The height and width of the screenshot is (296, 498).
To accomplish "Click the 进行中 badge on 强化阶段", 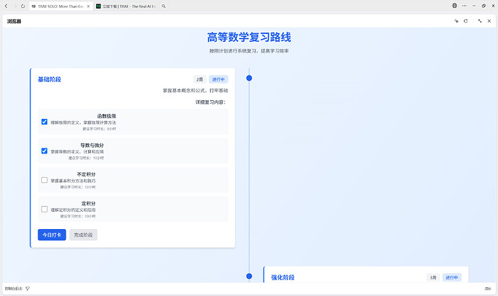I will coord(452,277).
